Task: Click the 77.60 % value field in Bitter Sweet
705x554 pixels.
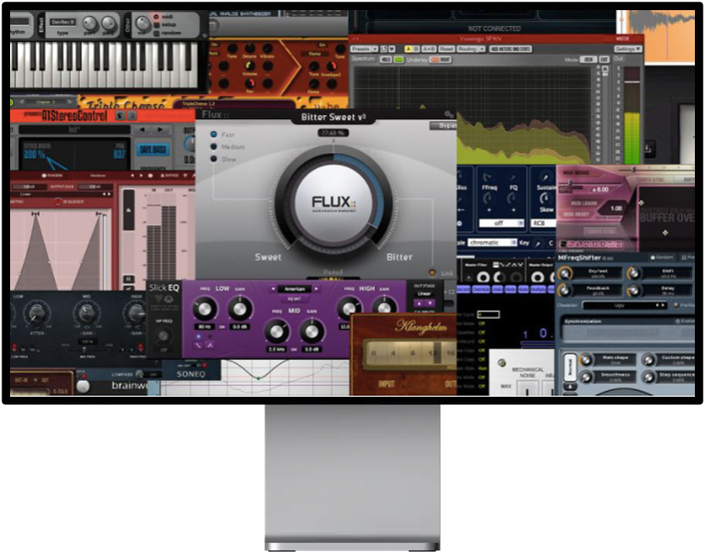Action: (333, 133)
